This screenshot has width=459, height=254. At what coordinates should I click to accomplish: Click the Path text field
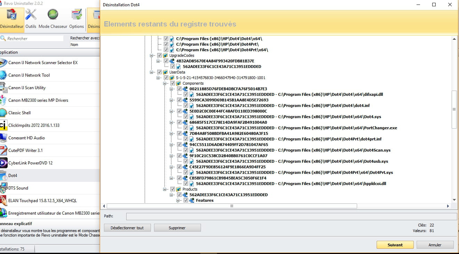coord(291,216)
